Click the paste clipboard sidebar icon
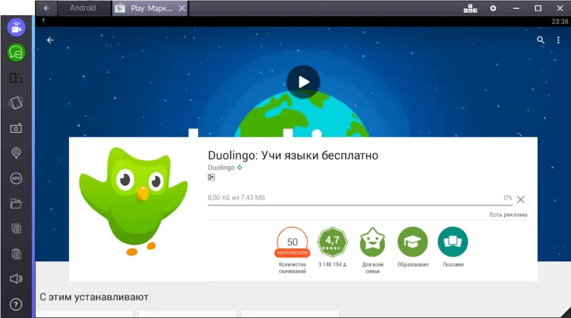Screen dimensions: 571x318 click(16, 253)
